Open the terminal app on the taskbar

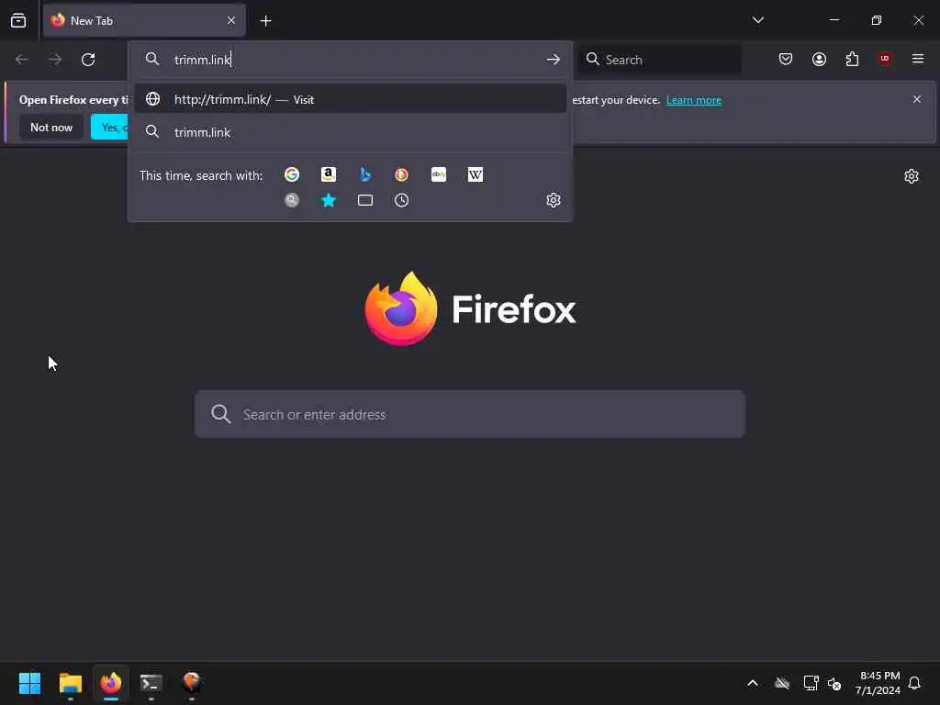pos(151,683)
